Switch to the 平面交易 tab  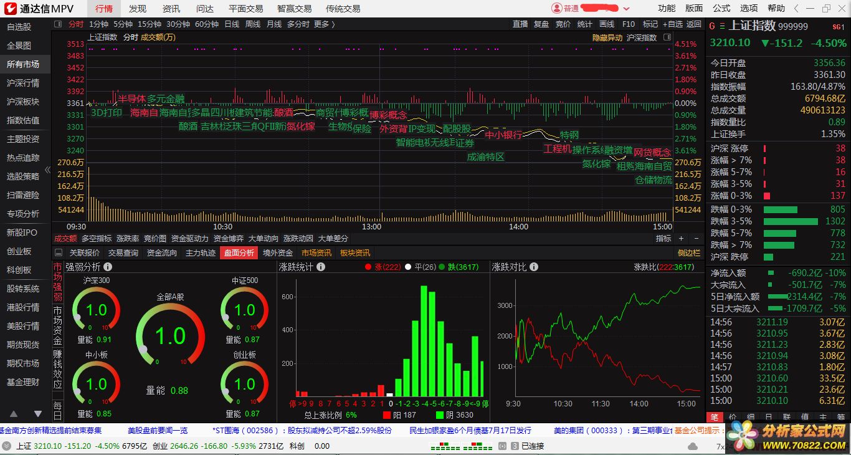pos(245,8)
